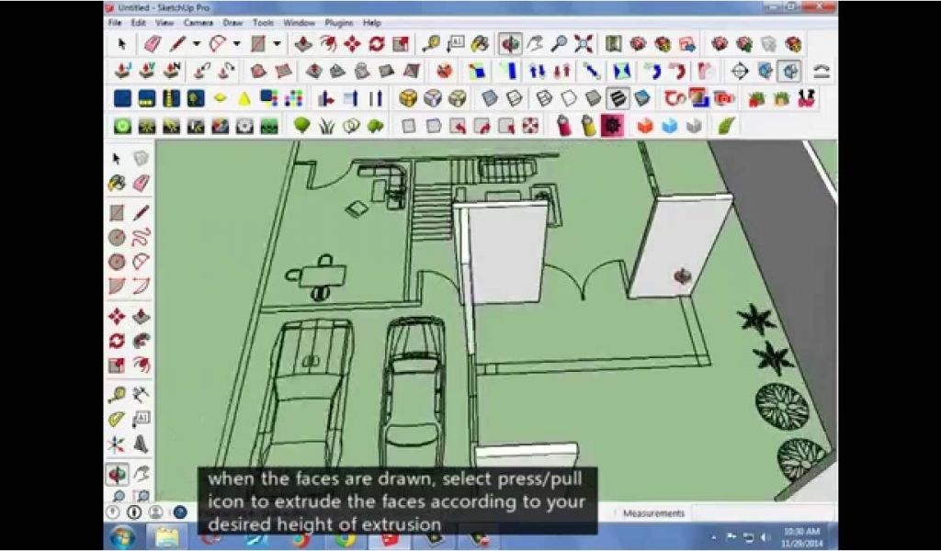Click the Windows Start button
Screen dimensions: 941x551
122,535
